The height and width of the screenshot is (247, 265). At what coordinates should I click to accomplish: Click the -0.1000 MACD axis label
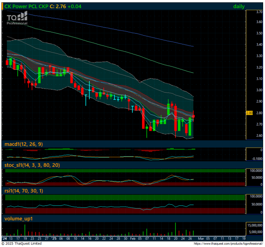click(257, 159)
